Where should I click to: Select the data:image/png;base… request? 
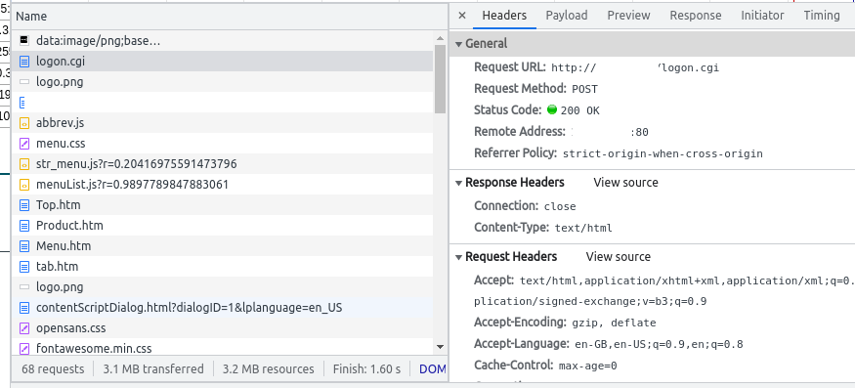pyautogui.click(x=223, y=41)
